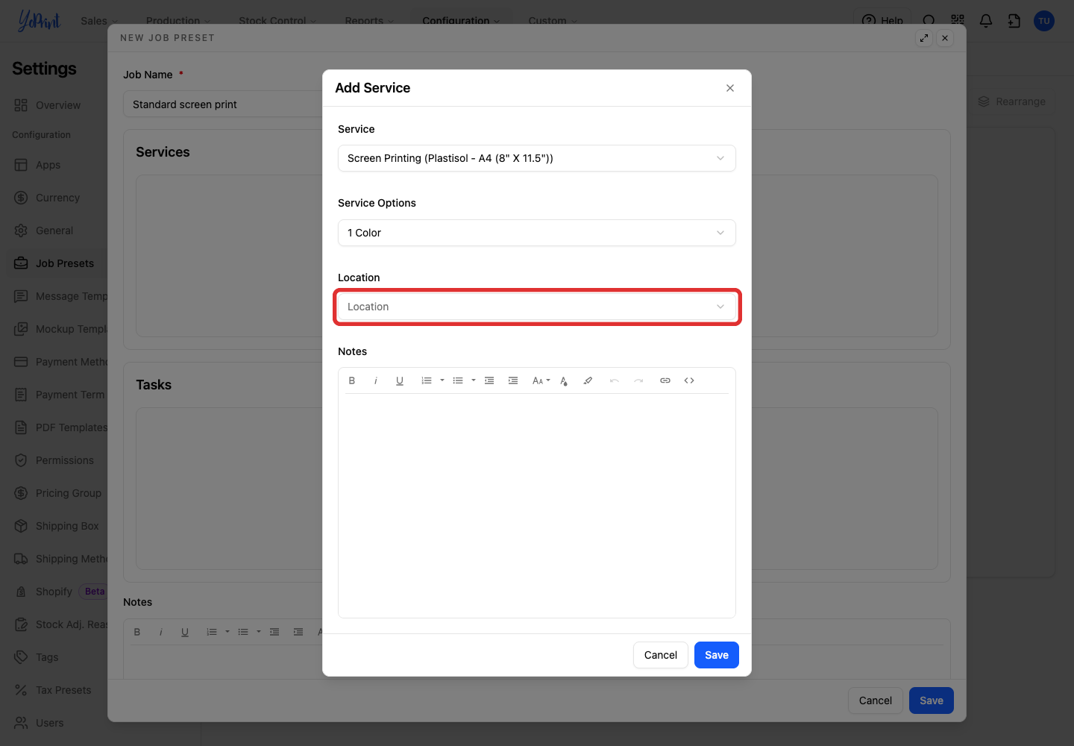Pick highlight brush in Add Service notes toolbar

pos(588,380)
